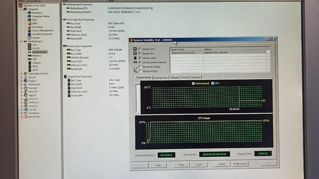Collapse the Motherboard tree node
The width and height of the screenshot is (319, 179).
(x=21, y=41)
